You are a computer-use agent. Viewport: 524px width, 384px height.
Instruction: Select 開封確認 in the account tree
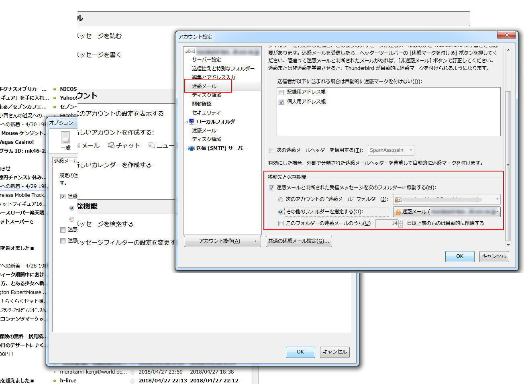click(x=202, y=104)
